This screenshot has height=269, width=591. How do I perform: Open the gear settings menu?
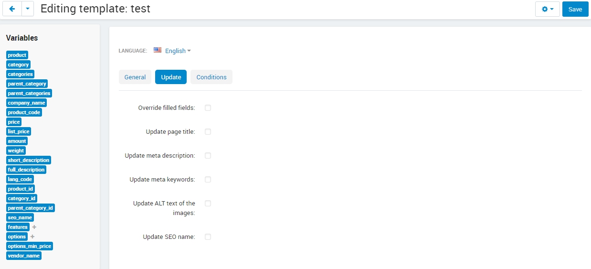pyautogui.click(x=548, y=9)
